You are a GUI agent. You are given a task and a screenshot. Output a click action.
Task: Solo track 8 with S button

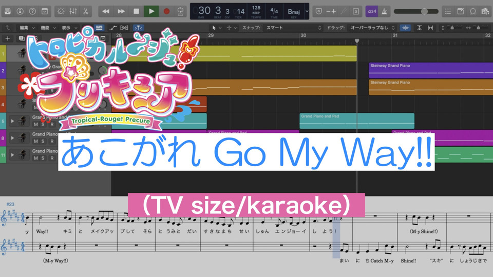[x=43, y=142]
